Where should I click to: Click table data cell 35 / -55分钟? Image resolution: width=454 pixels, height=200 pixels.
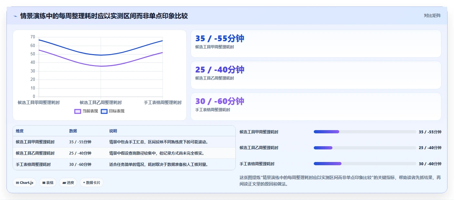tap(80, 142)
